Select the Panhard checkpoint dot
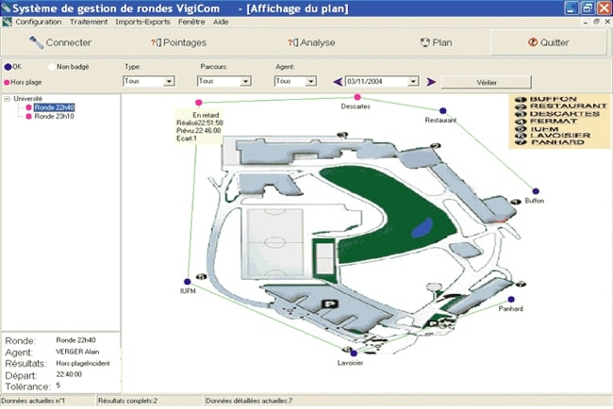 (511, 299)
